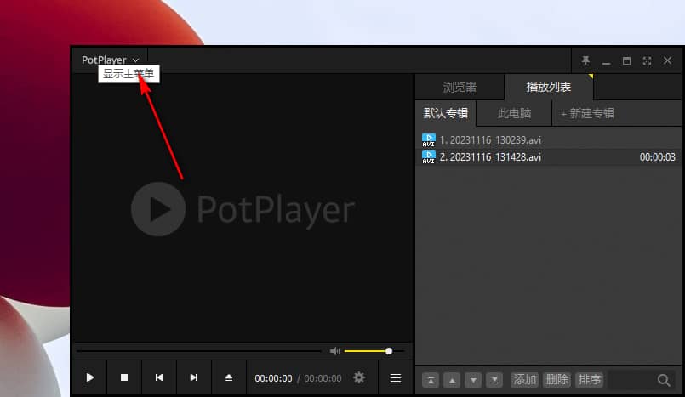Switch PotPlayer to fullscreen mode
Viewport: 685px width, 397px height.
tap(647, 60)
